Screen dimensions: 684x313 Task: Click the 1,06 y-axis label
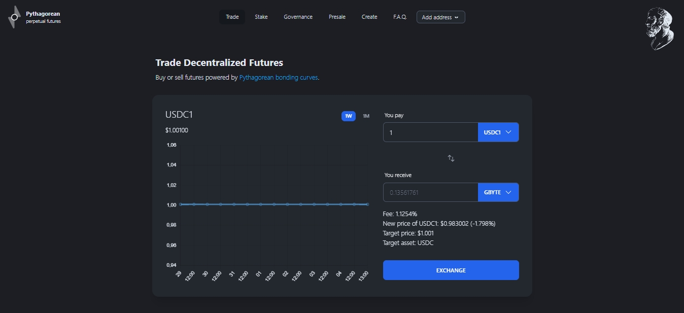click(172, 145)
